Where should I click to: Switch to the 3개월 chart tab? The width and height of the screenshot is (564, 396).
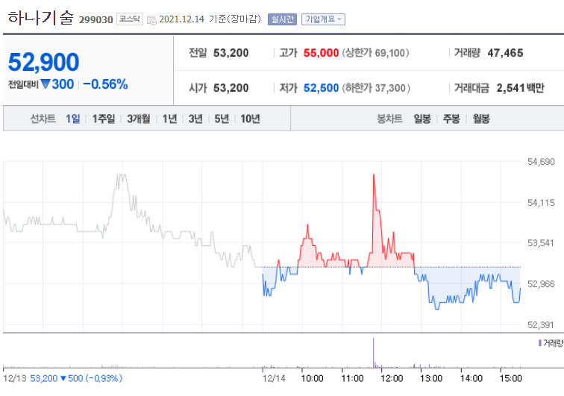point(138,119)
